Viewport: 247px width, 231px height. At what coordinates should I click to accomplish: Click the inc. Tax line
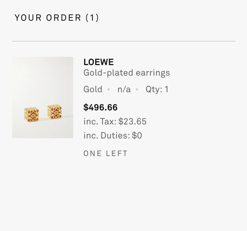pyautogui.click(x=115, y=122)
